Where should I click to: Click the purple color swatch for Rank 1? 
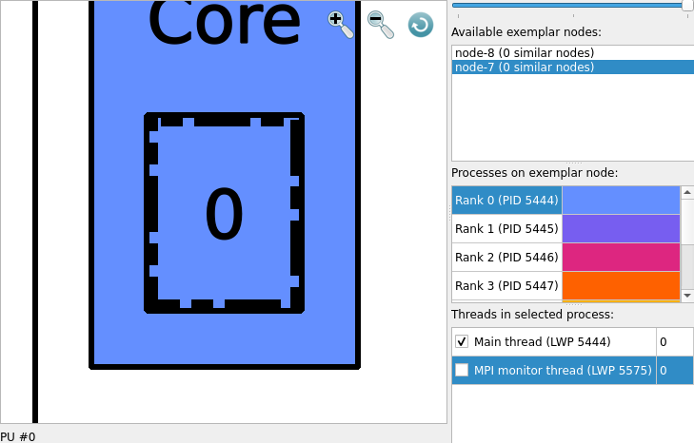(621, 229)
